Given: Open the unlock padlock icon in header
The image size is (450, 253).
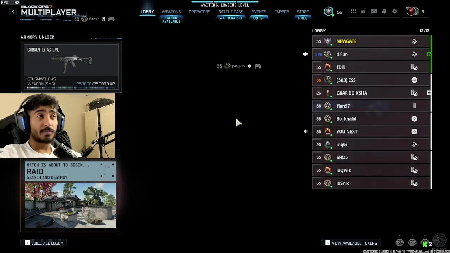Looking at the screenshot, I should click(x=364, y=12).
